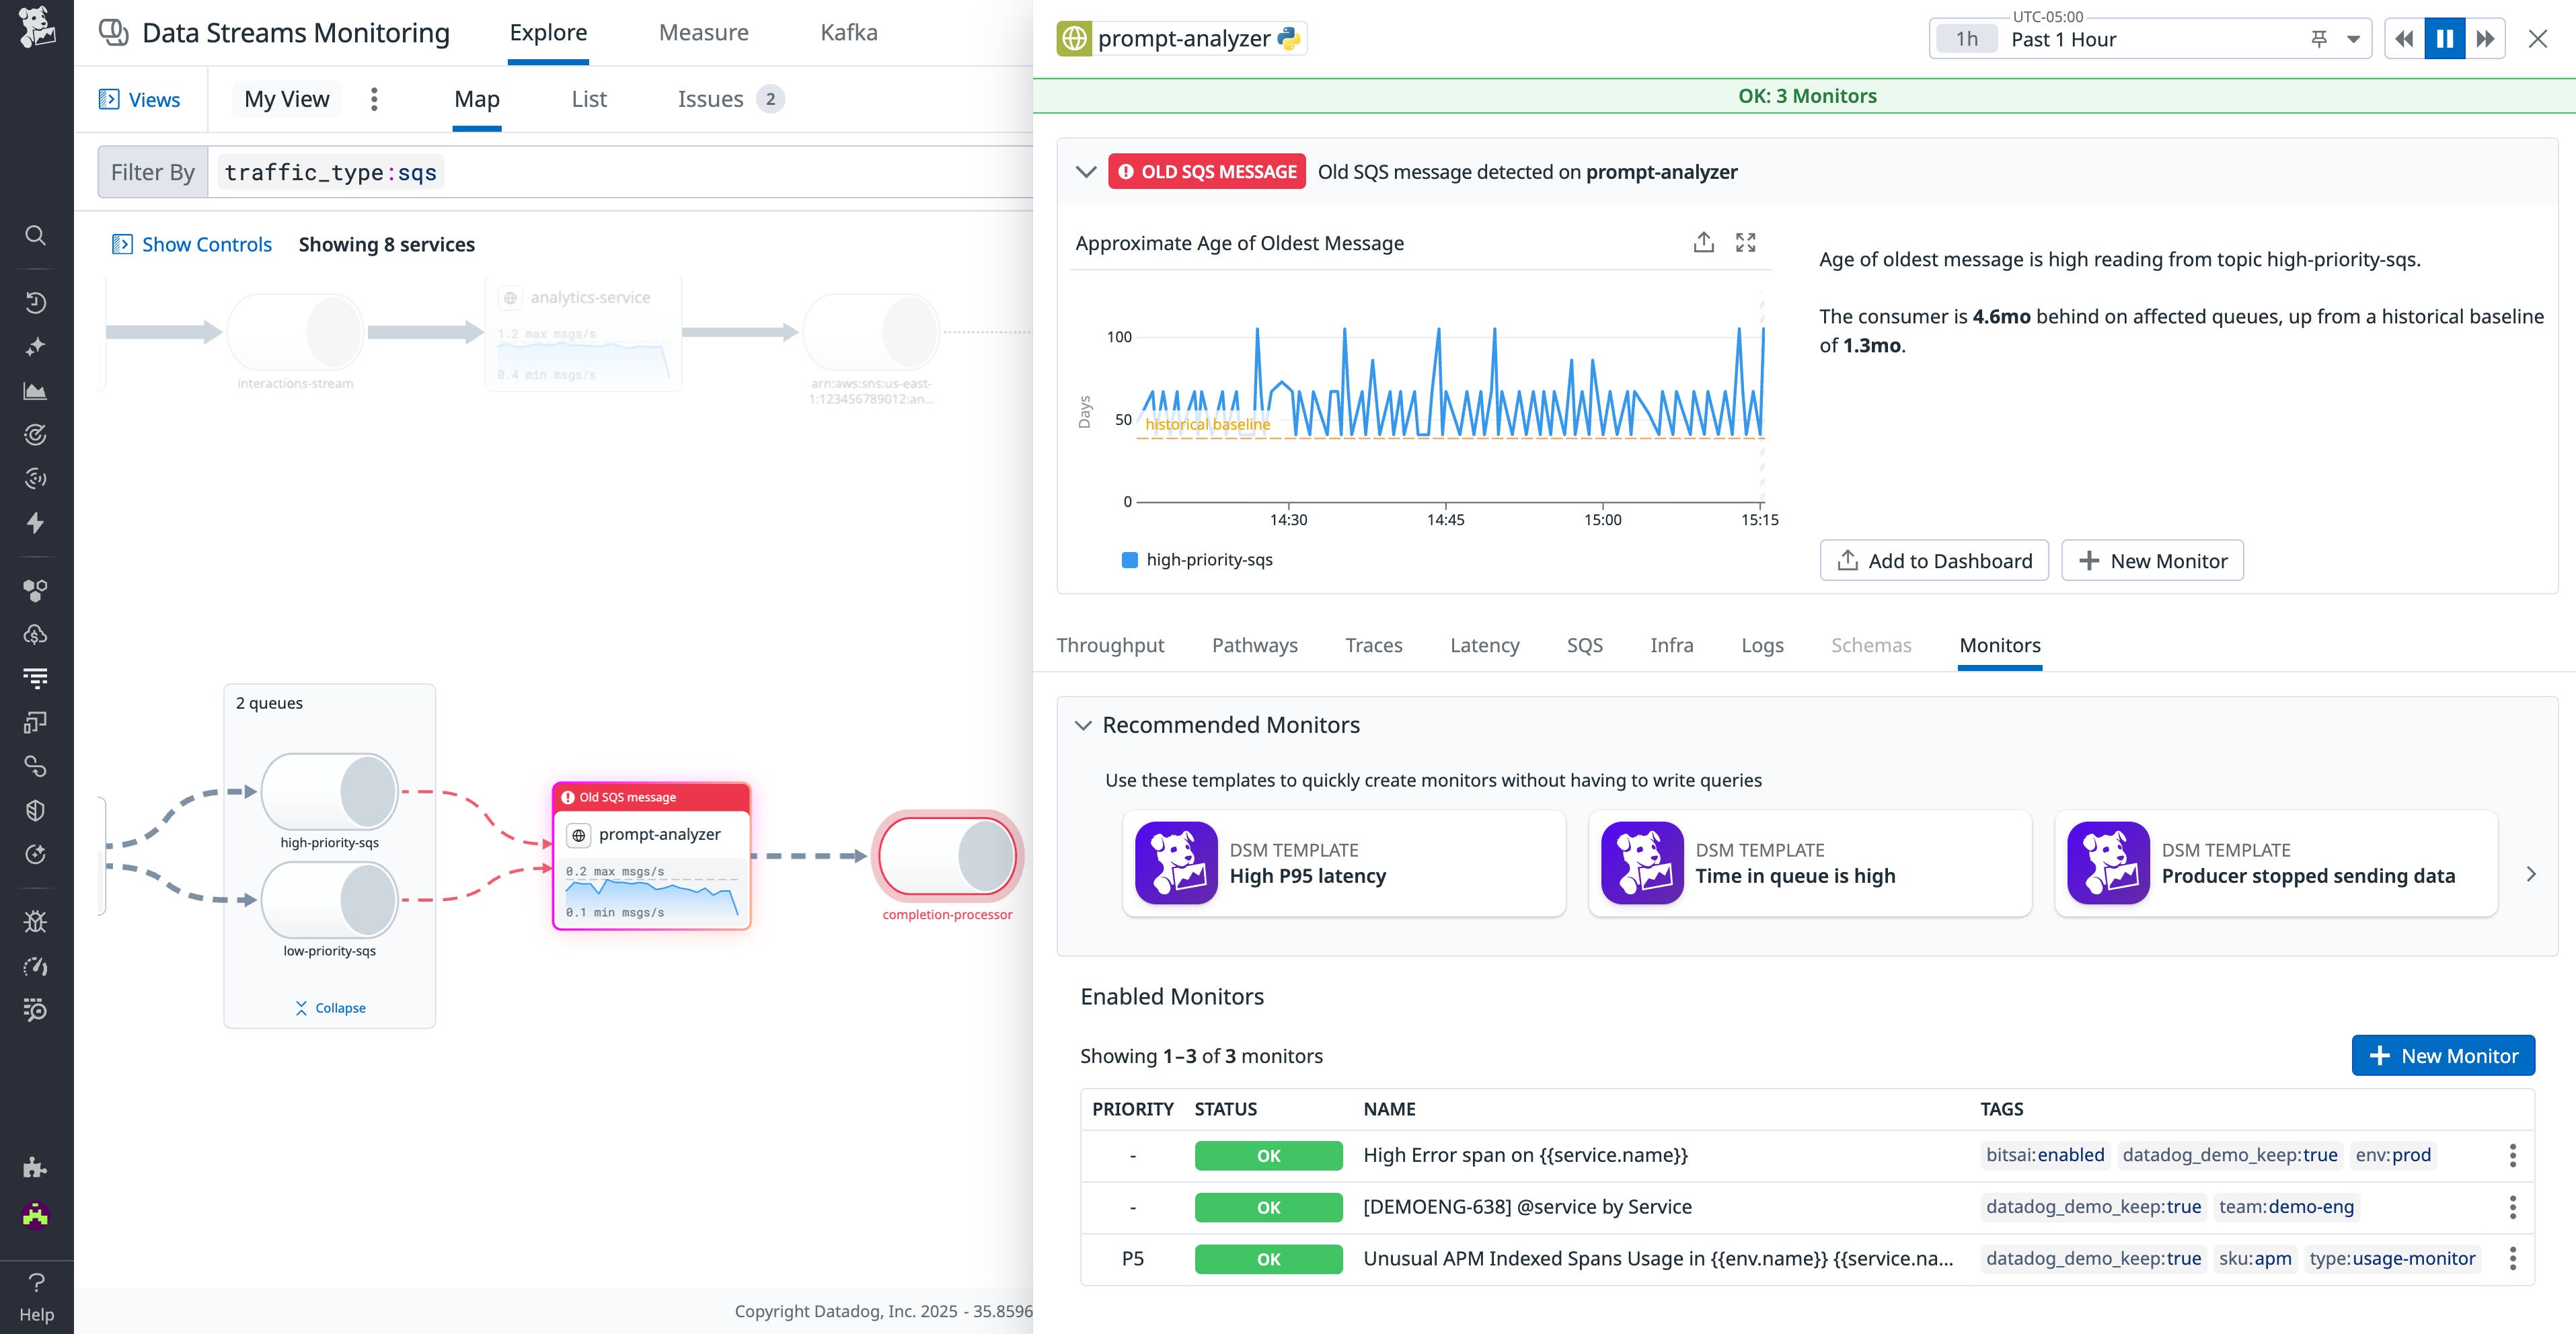
Task: Click the Add to Dashboard button
Action: tap(1933, 561)
